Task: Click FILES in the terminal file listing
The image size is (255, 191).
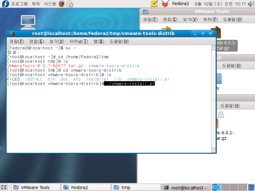Action: (x=14, y=79)
